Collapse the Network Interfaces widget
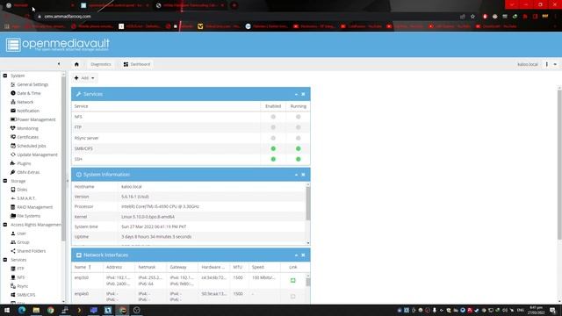This screenshot has height=316, width=562. (296, 255)
